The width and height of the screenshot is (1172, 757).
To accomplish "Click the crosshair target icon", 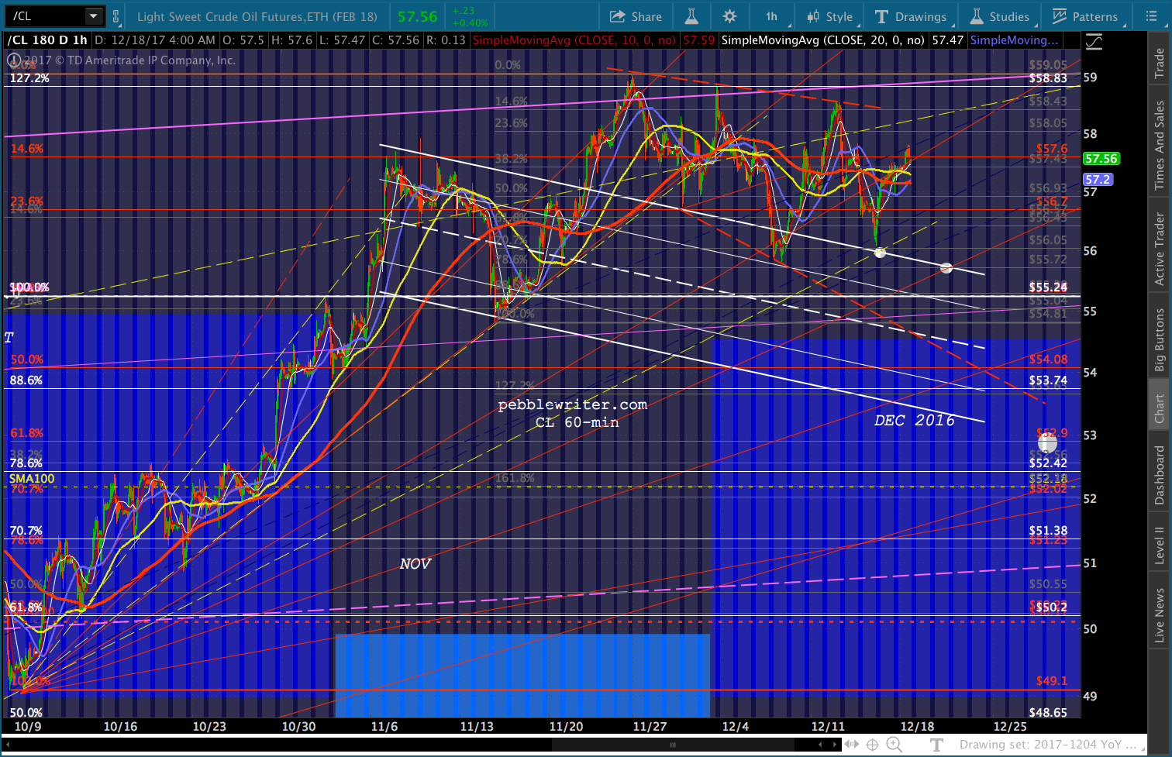I will 873,745.
